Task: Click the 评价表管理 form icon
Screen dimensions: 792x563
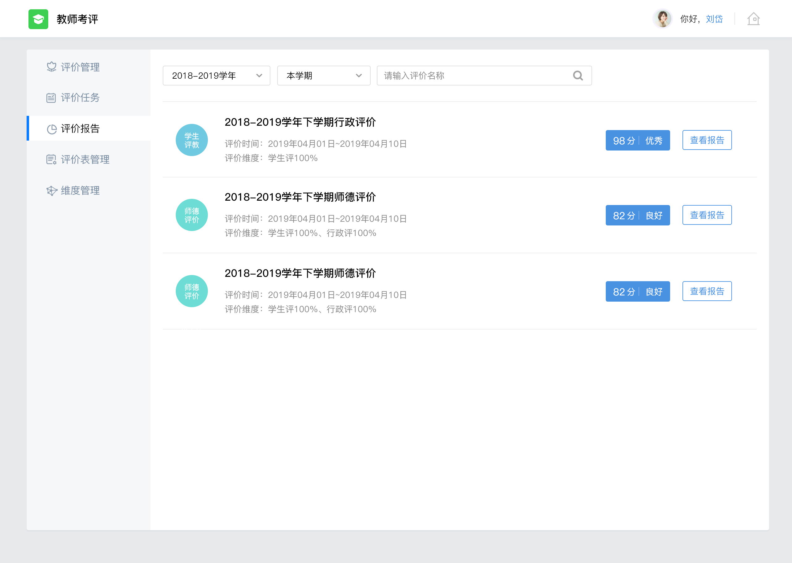Action: [51, 159]
